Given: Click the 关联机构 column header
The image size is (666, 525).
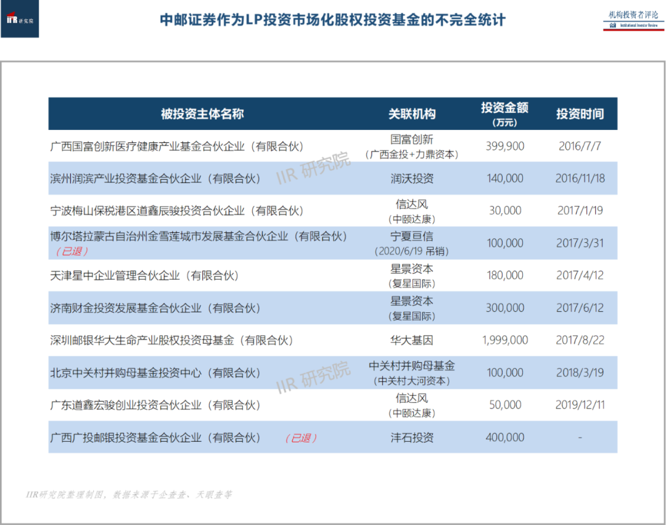Looking at the screenshot, I should pos(412,114).
